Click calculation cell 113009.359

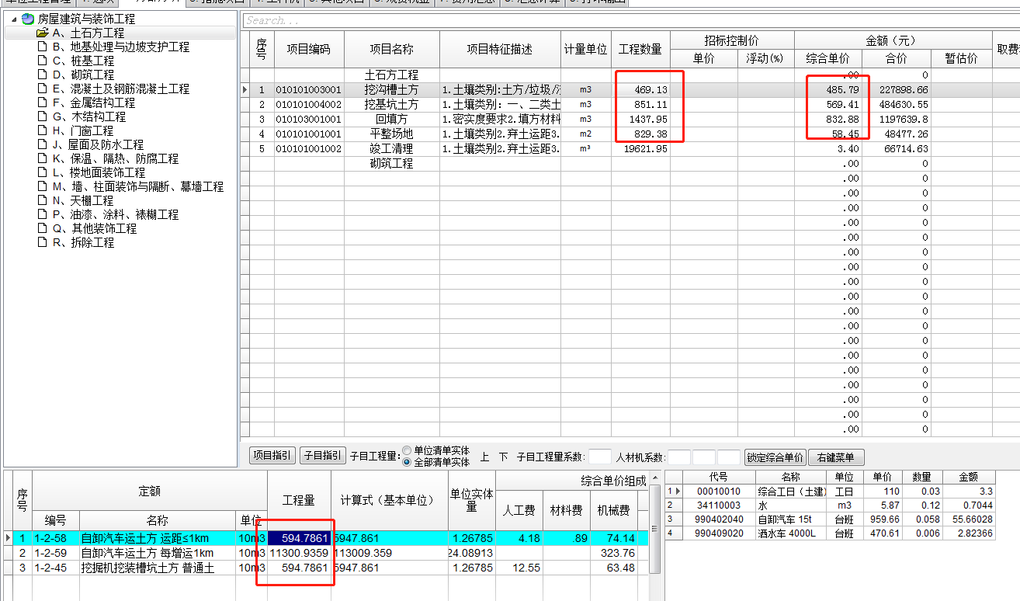click(389, 553)
